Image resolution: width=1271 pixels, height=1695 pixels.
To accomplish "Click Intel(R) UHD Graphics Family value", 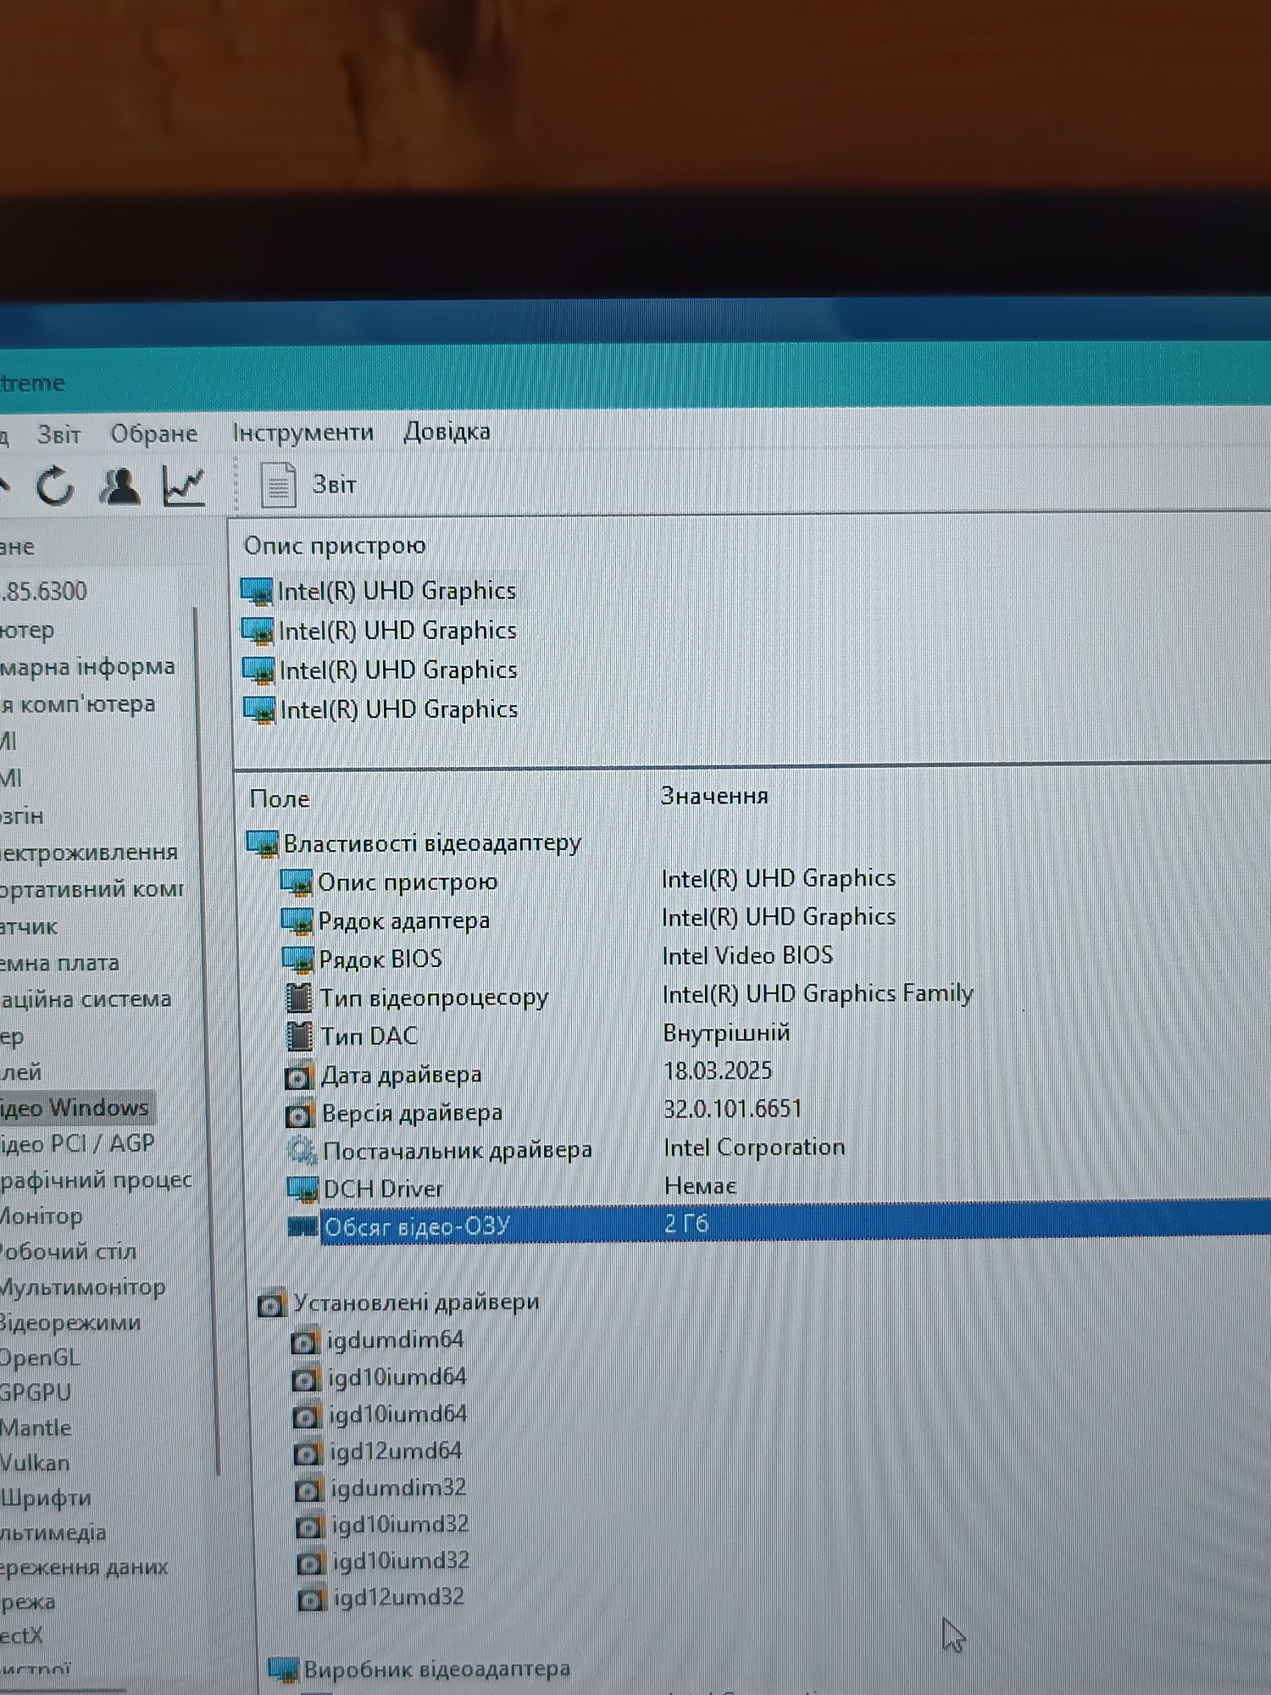I will [818, 993].
